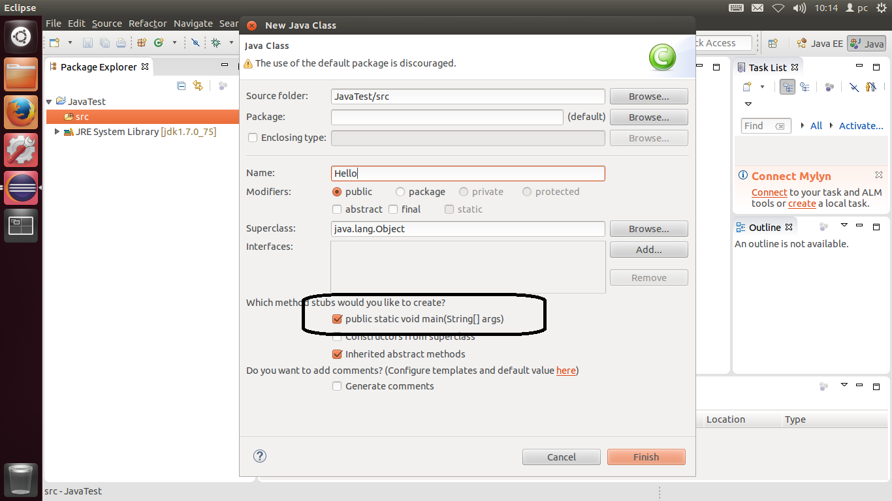892x501 pixels.
Task: Enable the Generate comments checkbox
Action: 337,386
